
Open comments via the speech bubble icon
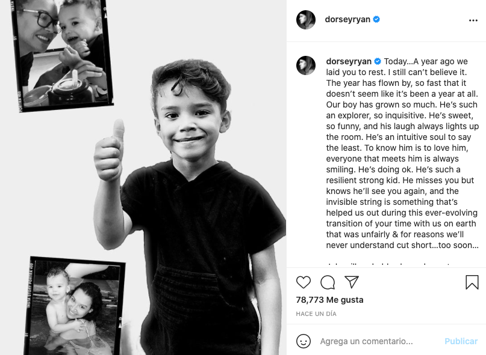tap(328, 282)
